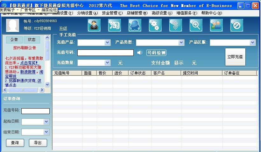This screenshot has height=152, width=261.
Task: Open the 店铺管理(M) menu
Action: 137,13
